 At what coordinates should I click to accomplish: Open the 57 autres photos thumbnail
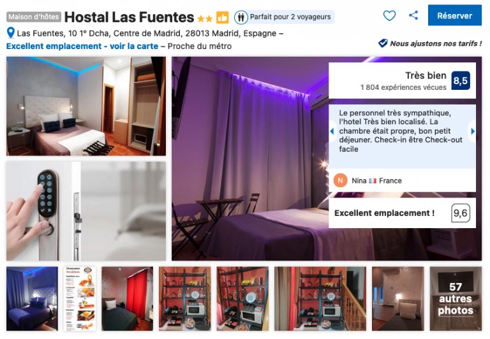456,299
